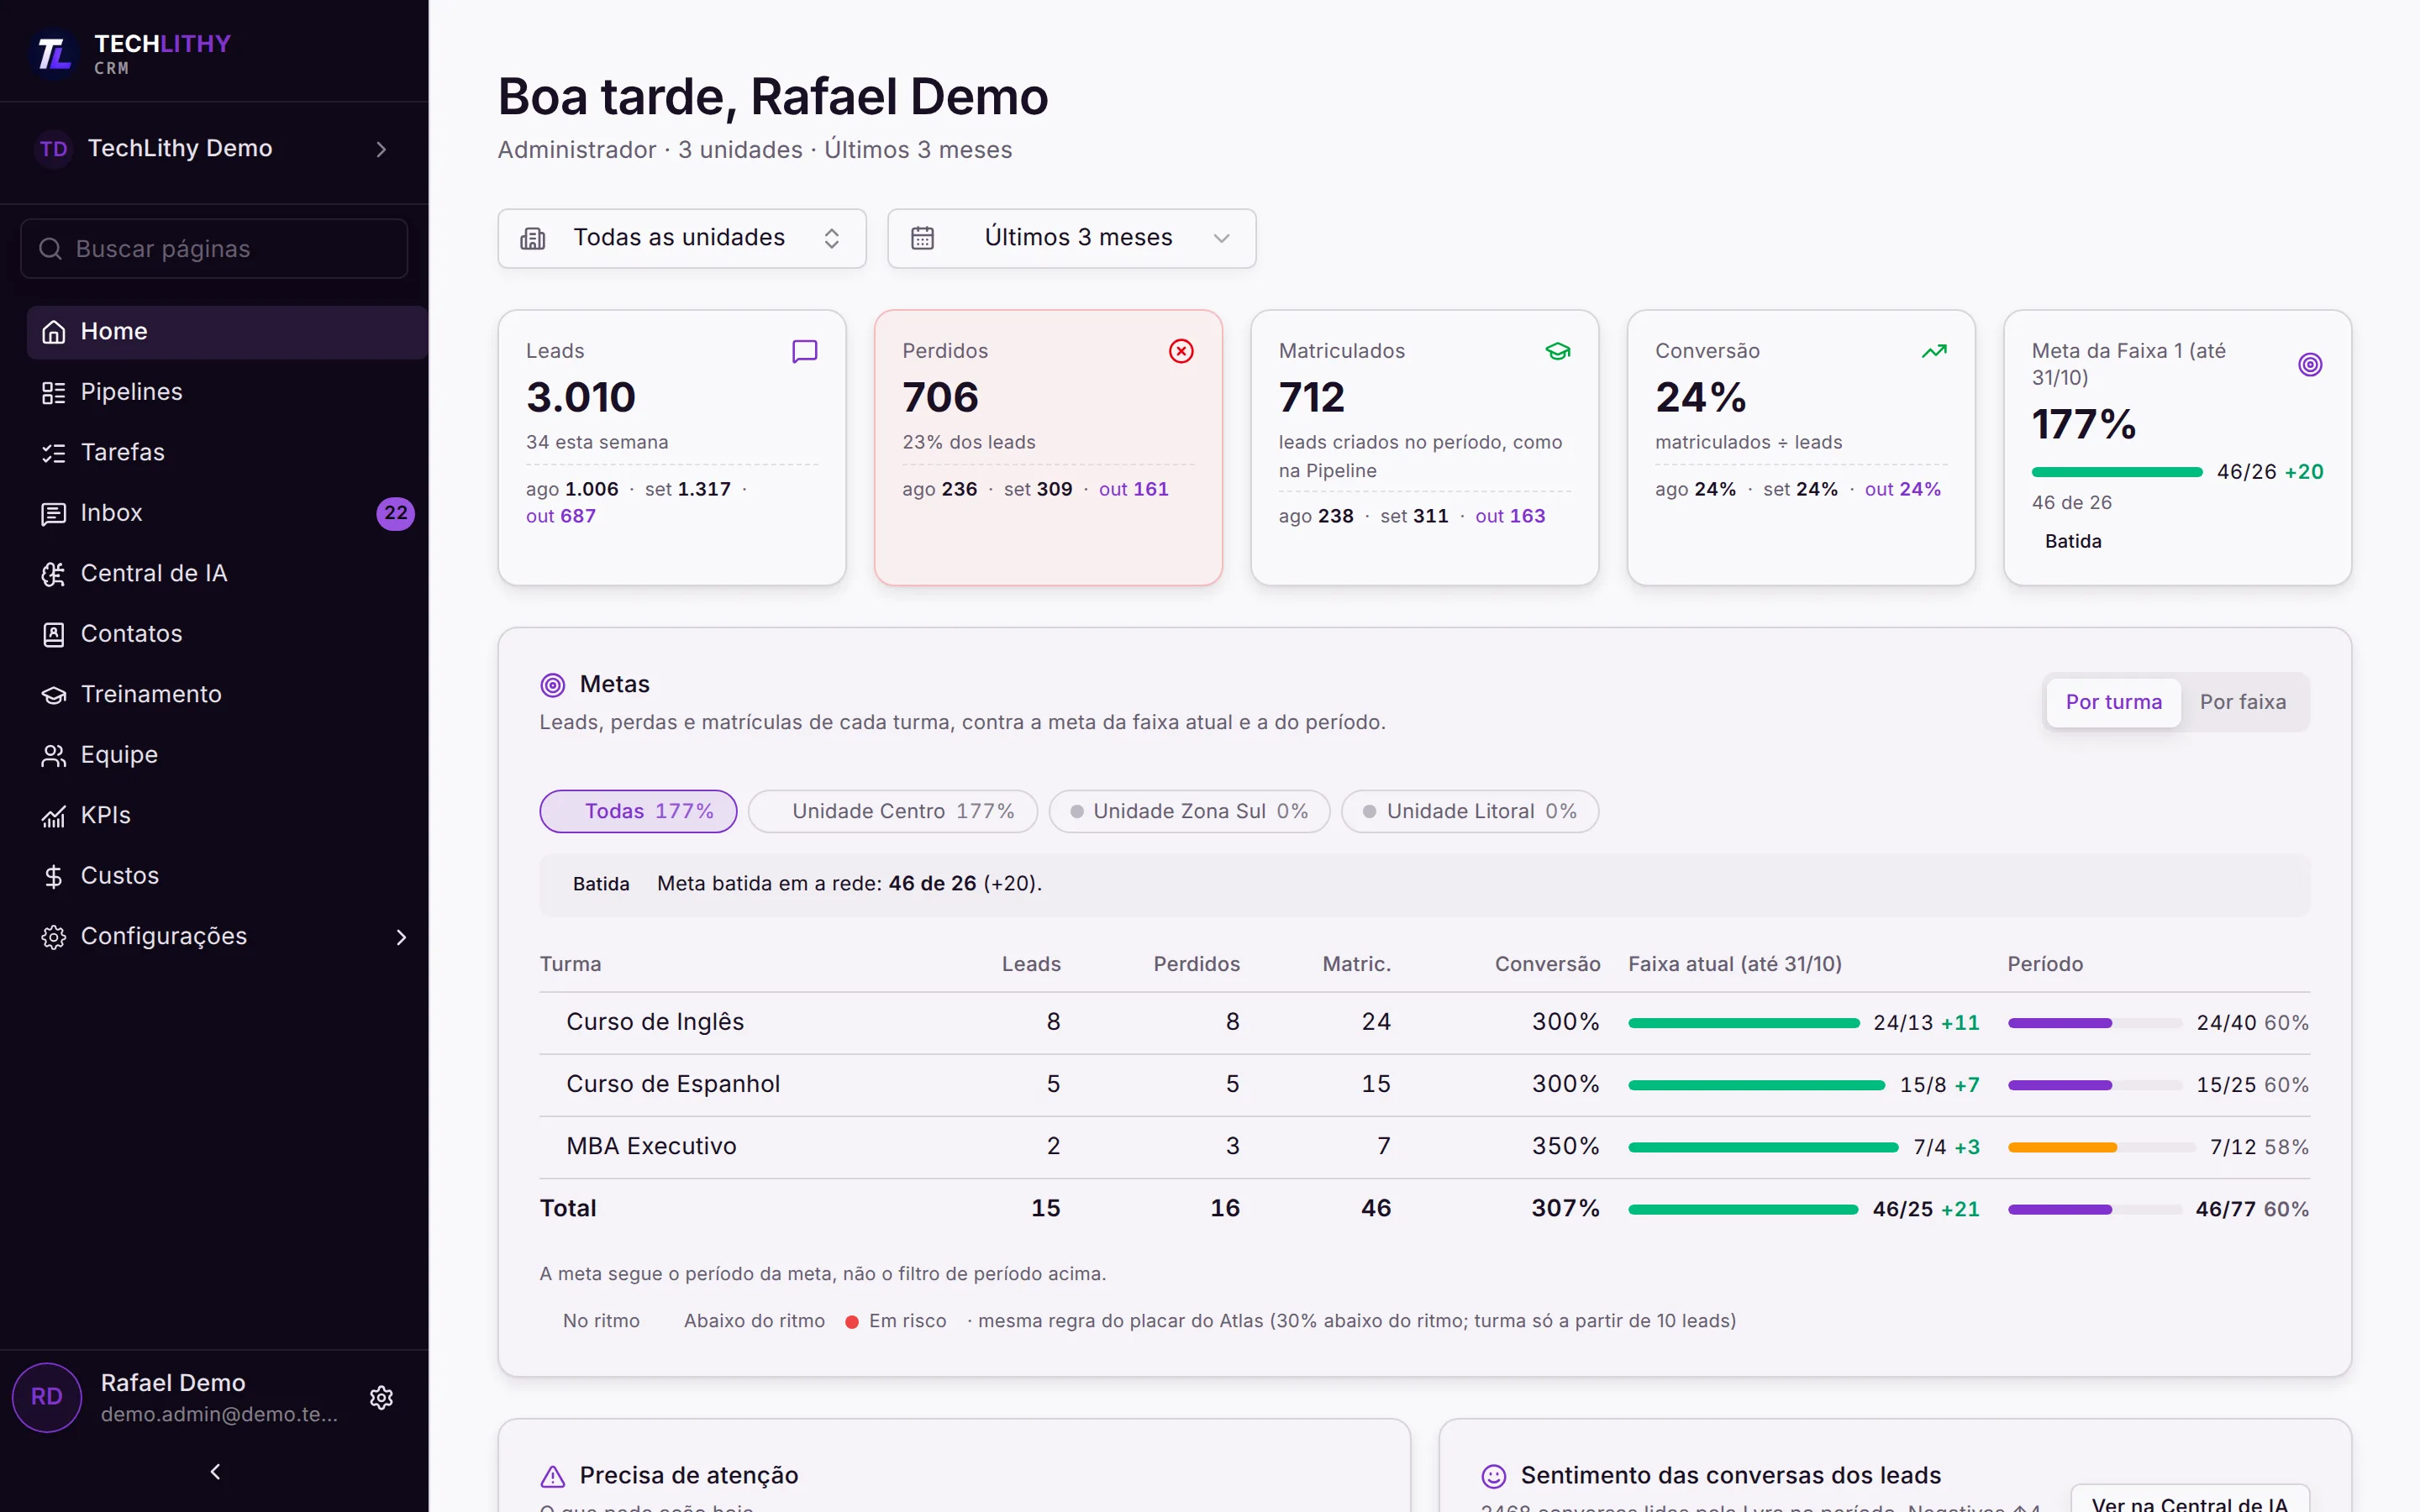Filter by Unidade Centro 177%
The image size is (2420, 1512).
click(x=893, y=811)
